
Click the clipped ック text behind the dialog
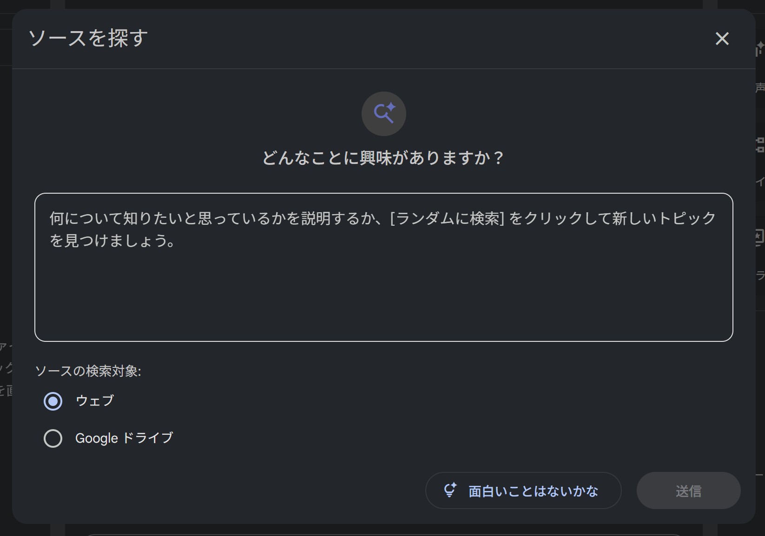pyautogui.click(x=7, y=368)
